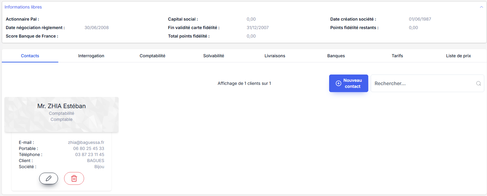Focus the Rechercher search field

(424, 83)
